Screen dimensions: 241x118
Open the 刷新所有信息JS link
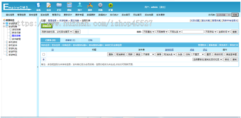tap(230, 20)
